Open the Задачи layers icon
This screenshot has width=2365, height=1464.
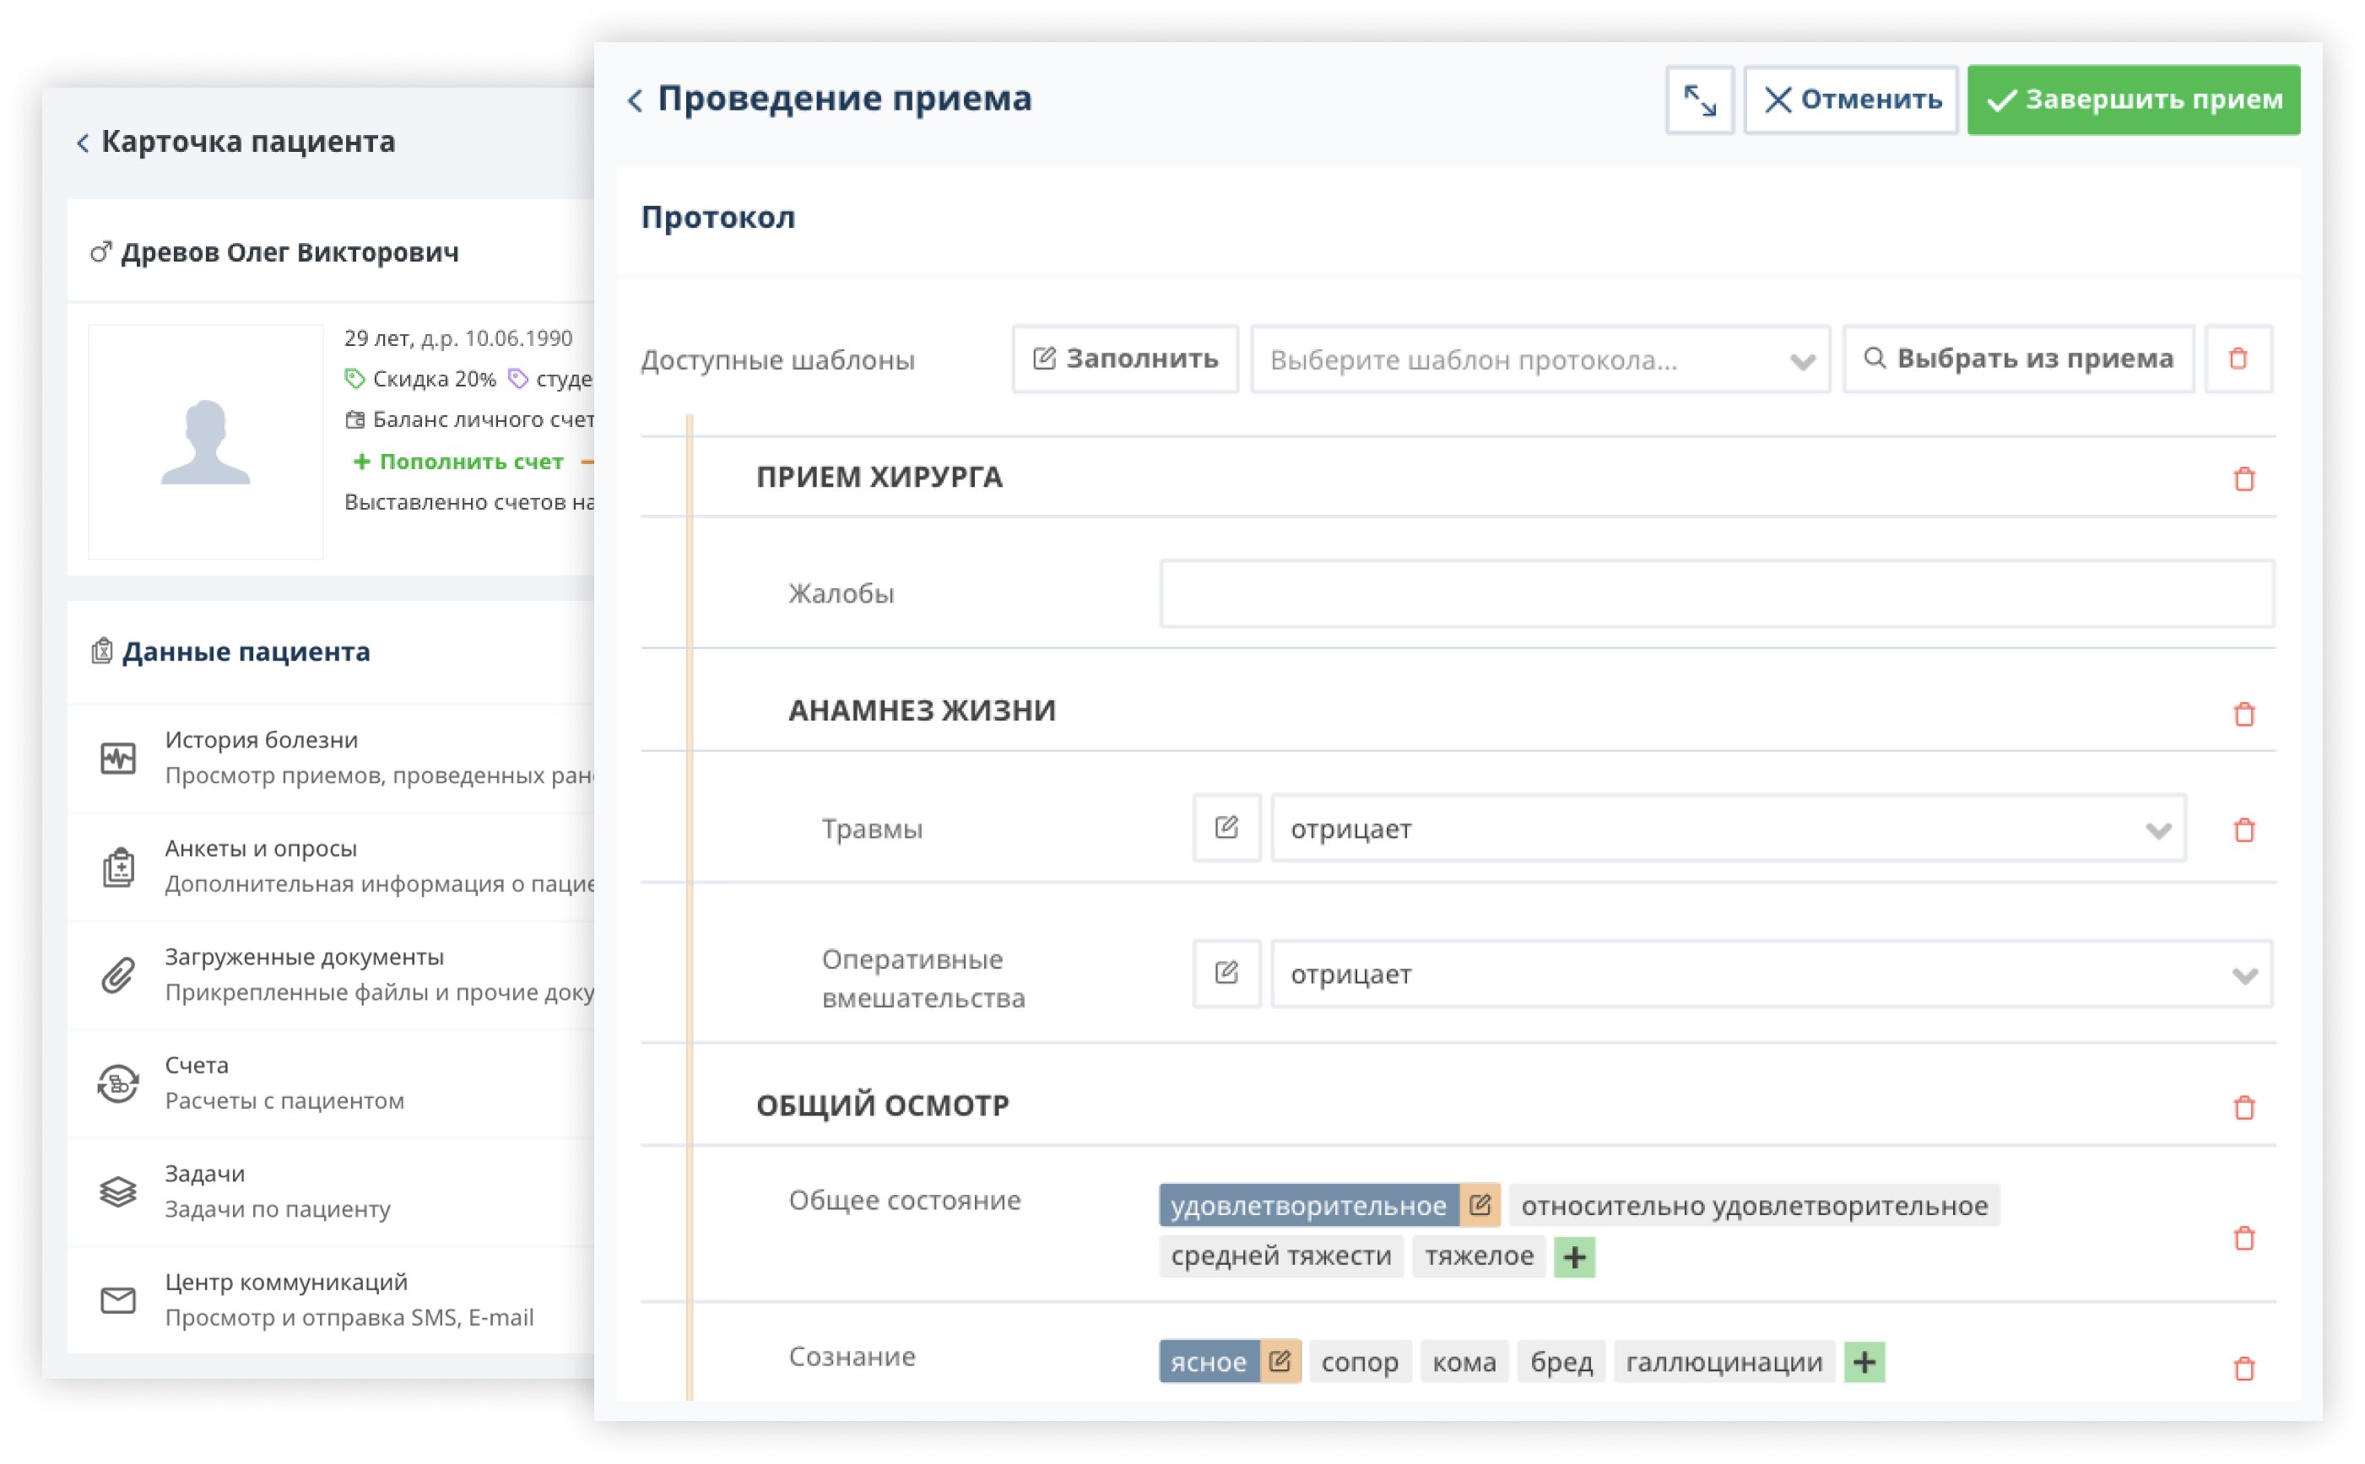118,1191
